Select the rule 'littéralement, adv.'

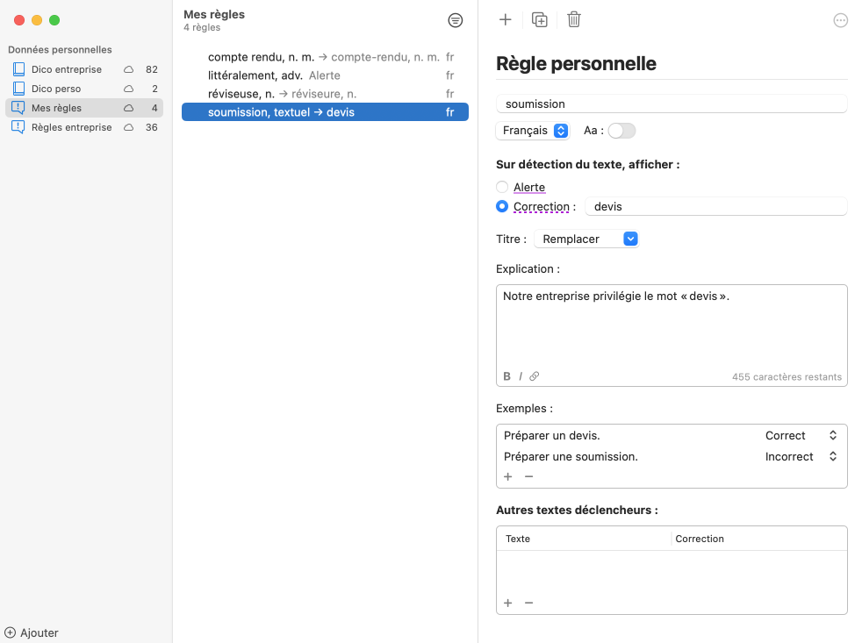[x=255, y=75]
